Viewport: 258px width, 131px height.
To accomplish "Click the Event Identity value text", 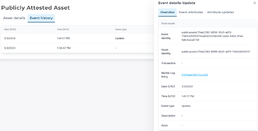I will tap(213, 36).
